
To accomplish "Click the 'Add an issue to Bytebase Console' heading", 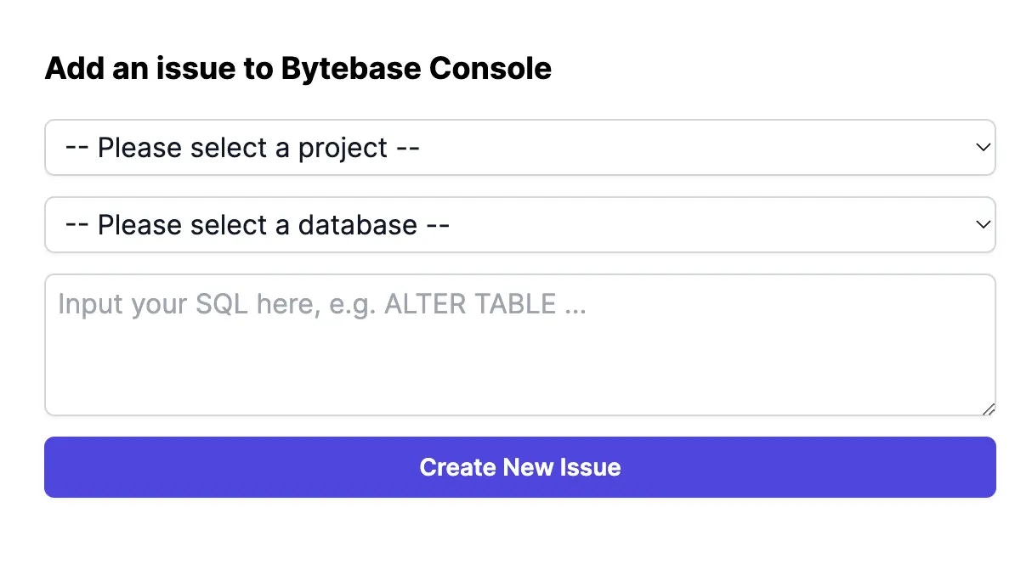I will click(x=298, y=68).
